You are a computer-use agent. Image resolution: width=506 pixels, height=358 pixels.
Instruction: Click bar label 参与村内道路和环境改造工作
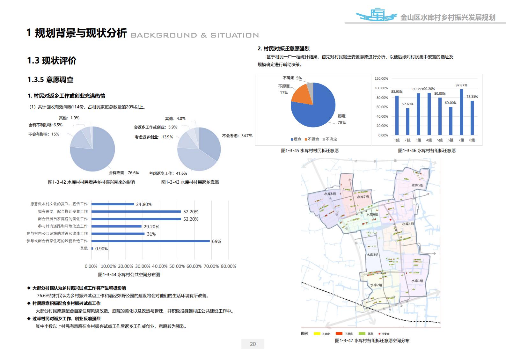coord(63,226)
